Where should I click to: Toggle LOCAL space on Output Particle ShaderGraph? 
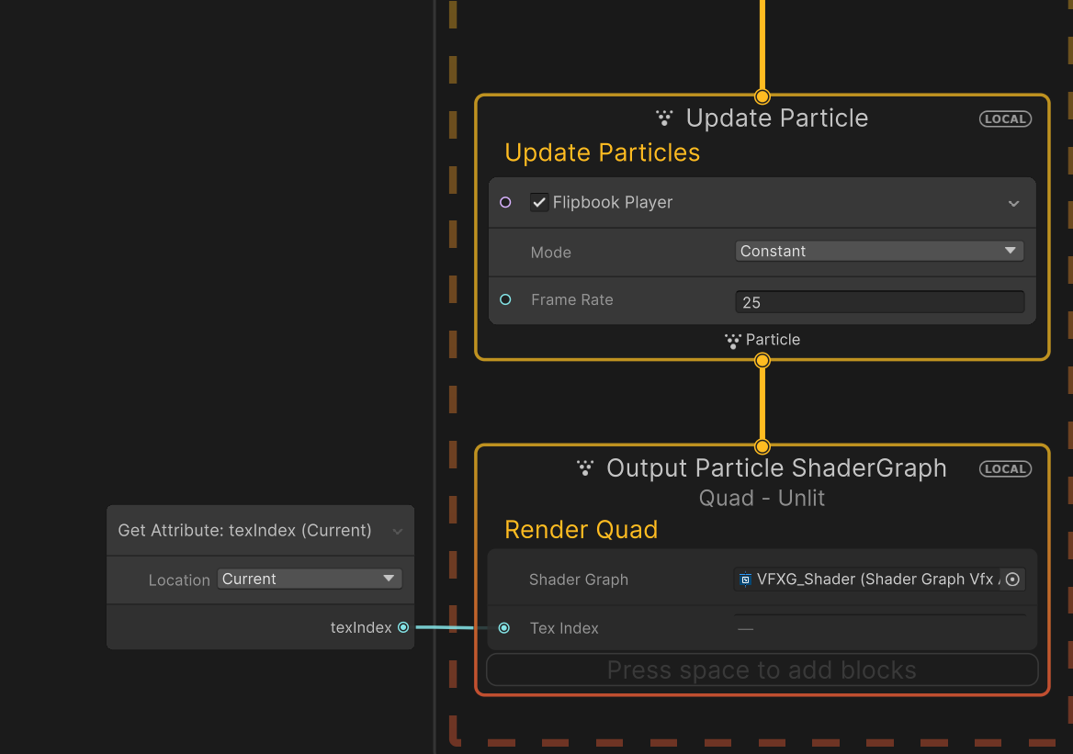pyautogui.click(x=1005, y=469)
